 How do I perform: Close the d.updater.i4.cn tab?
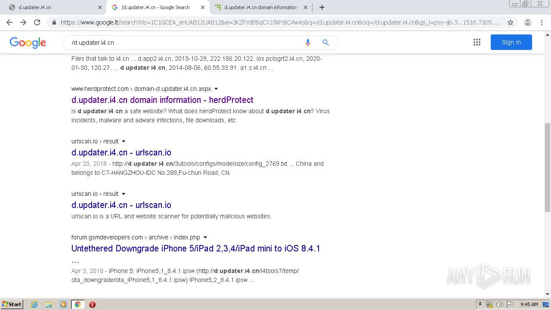[x=100, y=7]
